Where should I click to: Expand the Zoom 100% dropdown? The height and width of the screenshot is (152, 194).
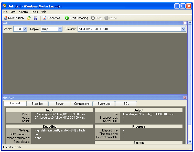[x=25, y=29]
